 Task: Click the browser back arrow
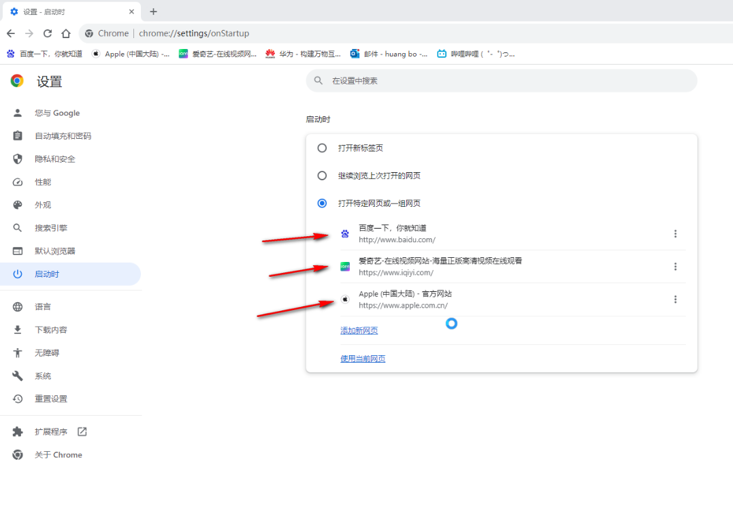tap(11, 33)
